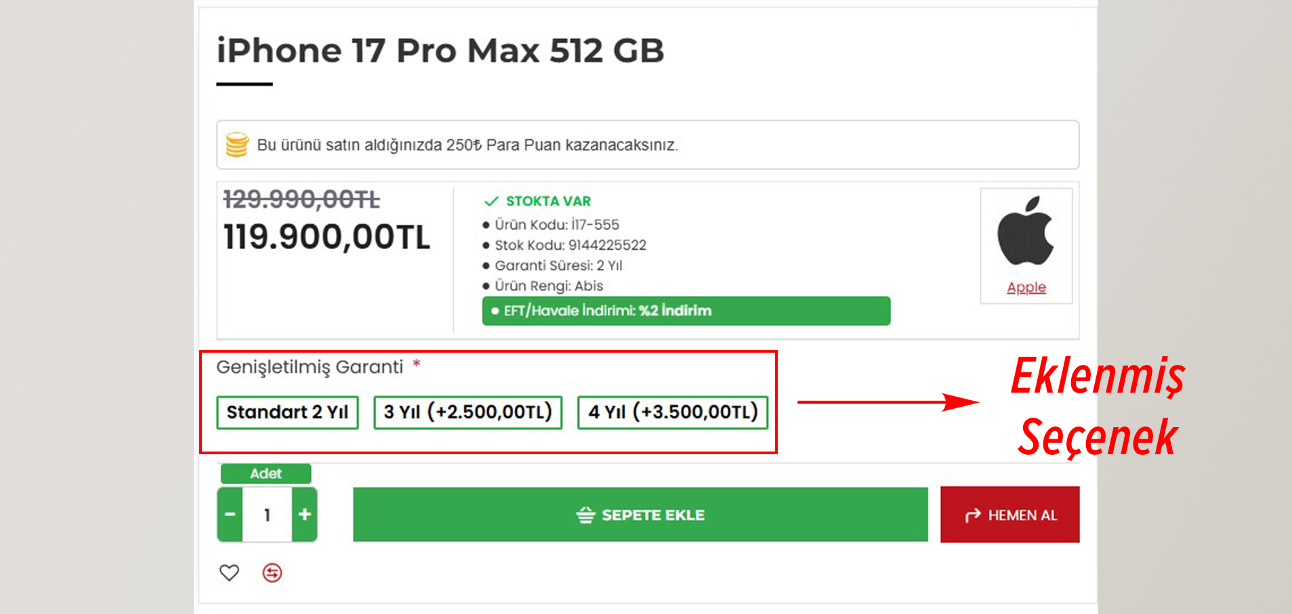Click the iPhone 17 Pro Max 512 GB title
Screen dimensions: 1292x614
pyautogui.click(x=440, y=50)
